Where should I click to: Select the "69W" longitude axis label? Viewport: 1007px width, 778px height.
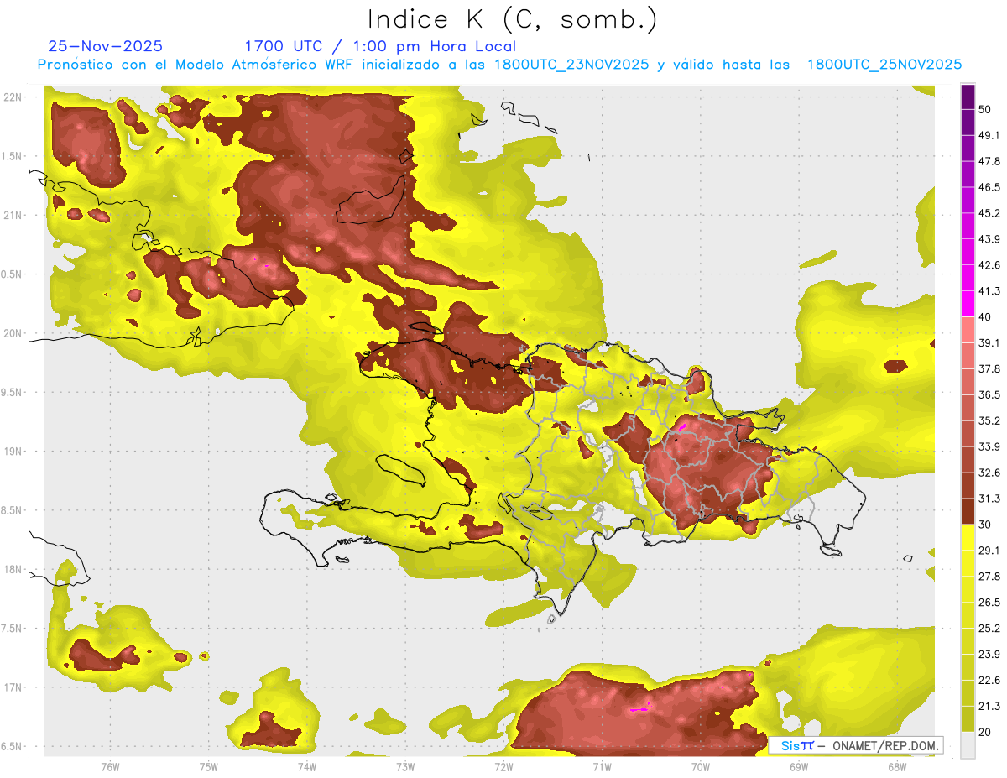pos(799,767)
